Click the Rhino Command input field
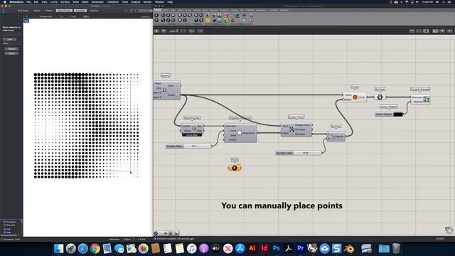This screenshot has height=256, width=455. [11, 240]
